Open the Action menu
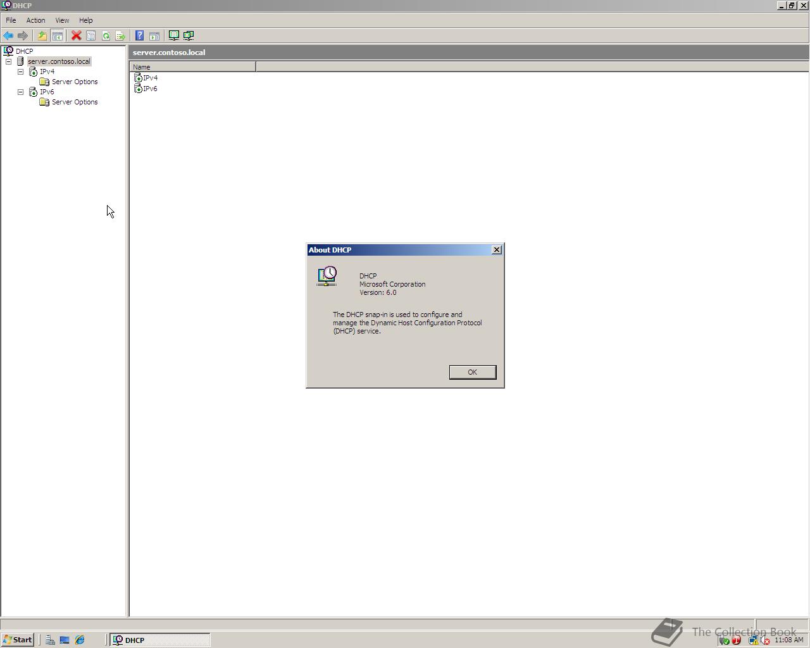 pyautogui.click(x=35, y=20)
